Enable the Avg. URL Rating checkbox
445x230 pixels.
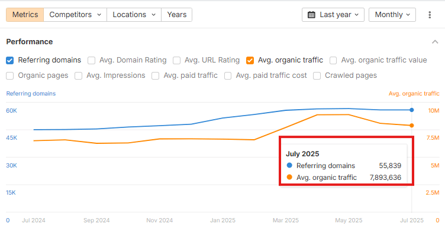point(176,60)
